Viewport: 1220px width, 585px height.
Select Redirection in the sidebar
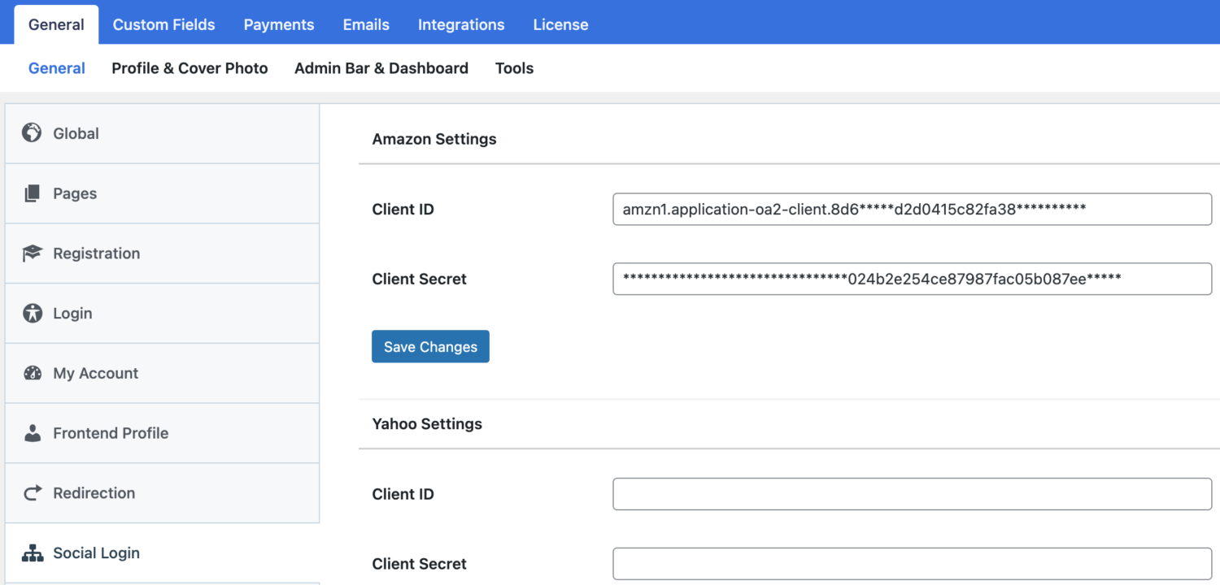tap(163, 493)
